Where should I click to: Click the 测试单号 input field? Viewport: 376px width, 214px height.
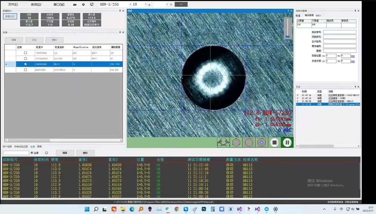(x=339, y=32)
